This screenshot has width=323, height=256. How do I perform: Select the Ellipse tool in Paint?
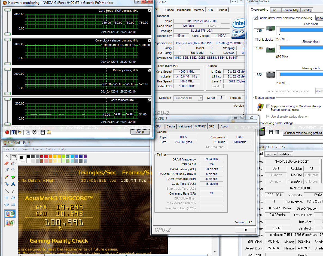point(7,204)
